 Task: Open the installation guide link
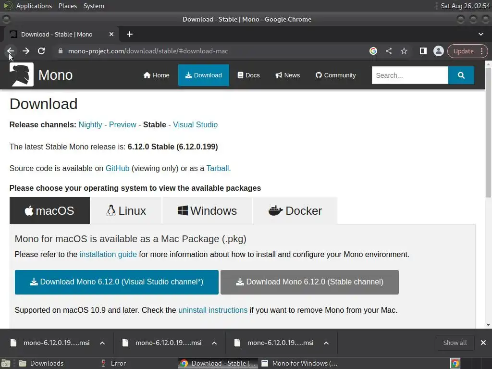pyautogui.click(x=108, y=255)
